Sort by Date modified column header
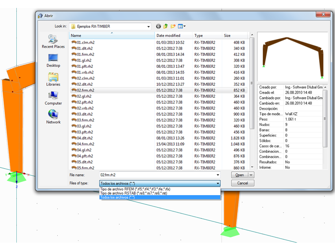The width and height of the screenshot is (335, 251). tap(173, 35)
